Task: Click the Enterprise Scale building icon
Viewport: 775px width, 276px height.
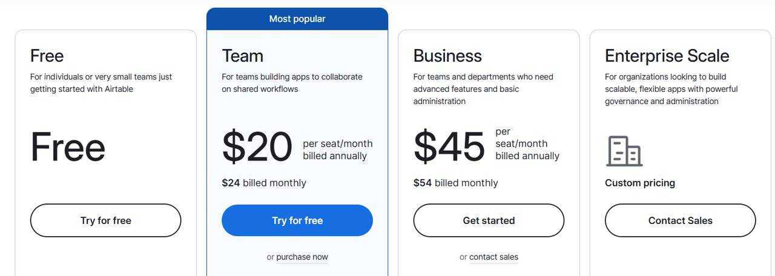Action: click(x=624, y=151)
